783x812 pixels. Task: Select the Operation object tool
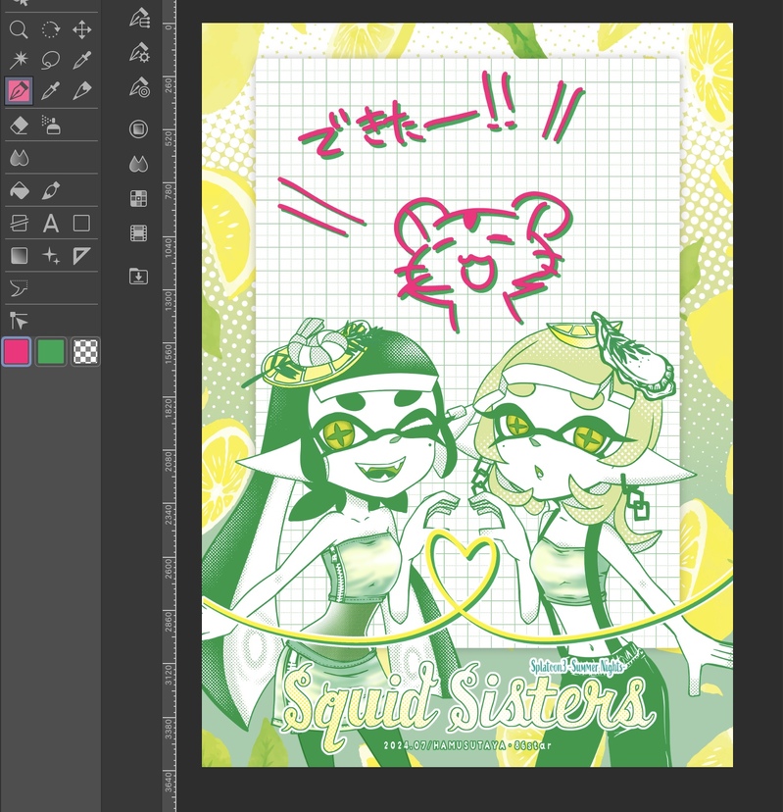tap(19, 321)
